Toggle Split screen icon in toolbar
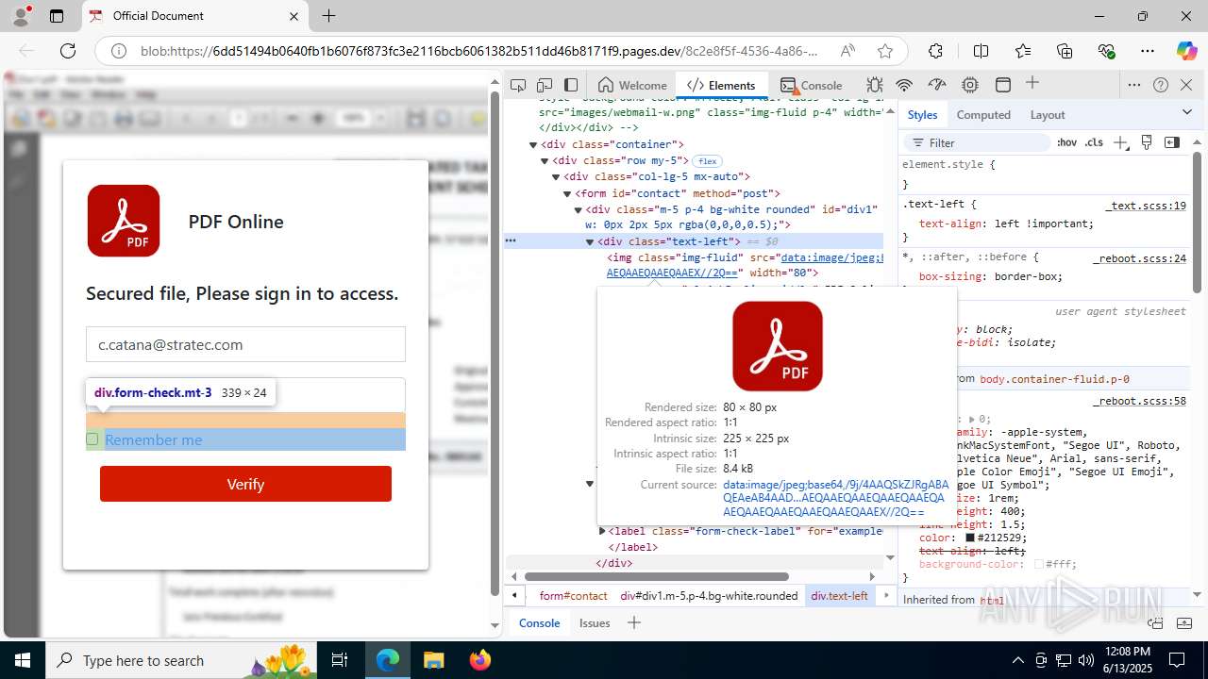 tap(981, 51)
